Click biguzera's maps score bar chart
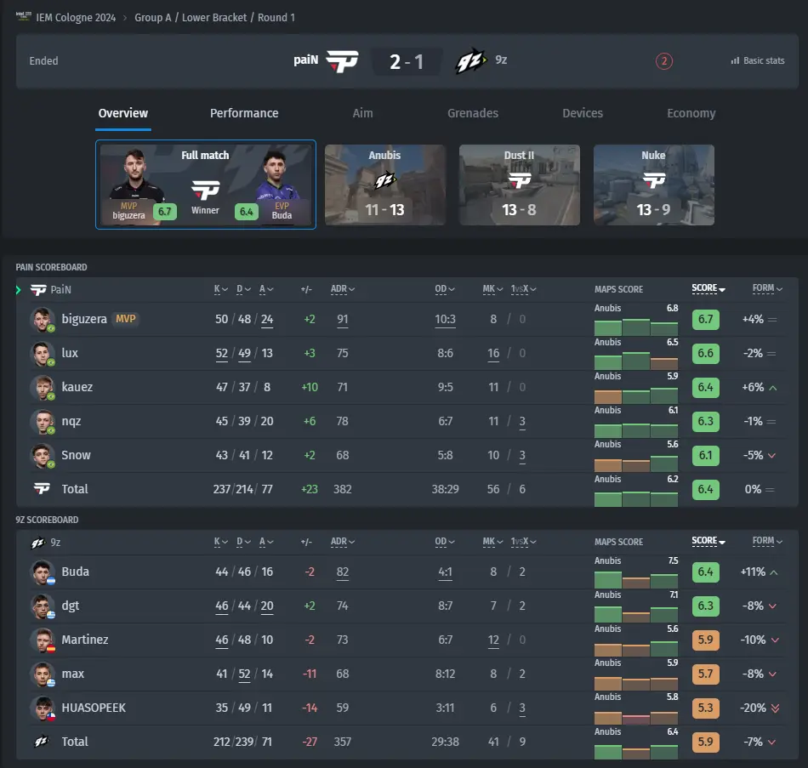808x768 pixels. pos(636,327)
